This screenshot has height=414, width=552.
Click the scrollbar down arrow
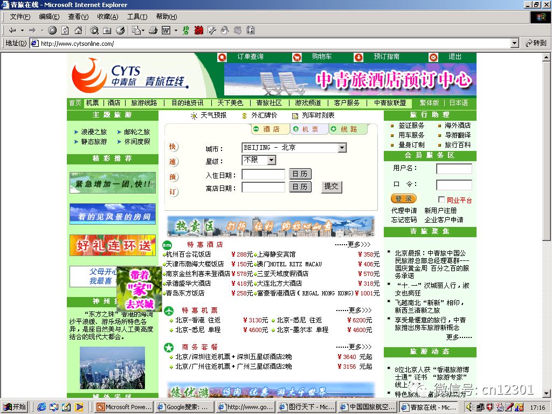547,393
